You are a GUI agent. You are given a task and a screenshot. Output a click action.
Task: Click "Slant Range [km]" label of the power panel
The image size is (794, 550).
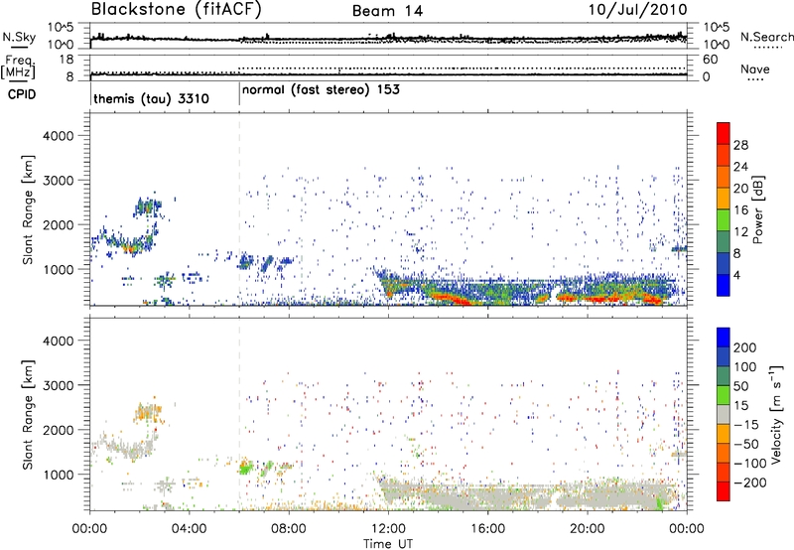click(x=28, y=209)
